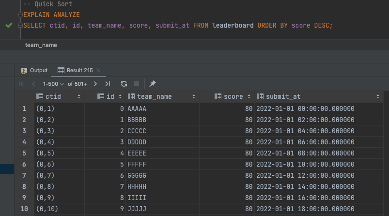
Task: Click the green checkmark gutter icon
Action: 9,25
